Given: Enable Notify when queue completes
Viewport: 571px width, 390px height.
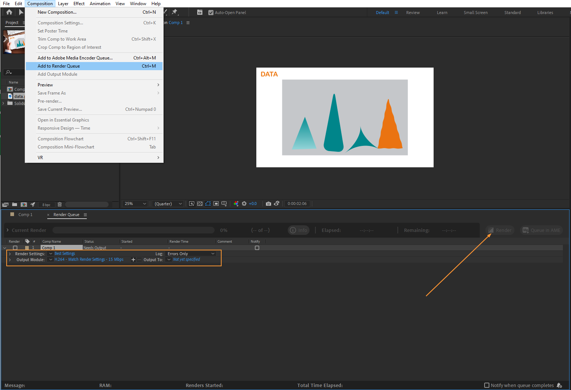Looking at the screenshot, I should (487, 385).
